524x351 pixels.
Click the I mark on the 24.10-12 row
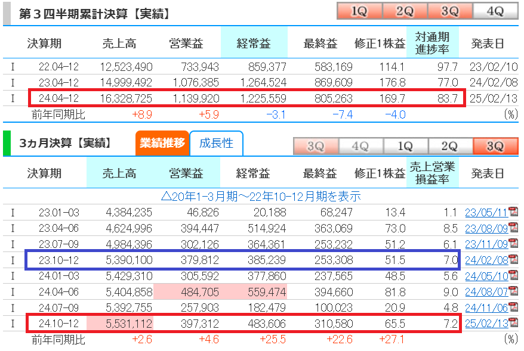click(x=13, y=324)
